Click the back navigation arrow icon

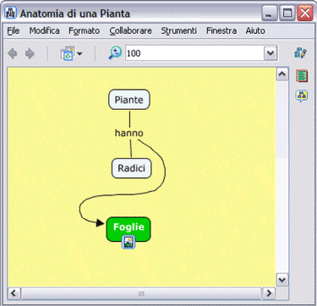tap(13, 53)
